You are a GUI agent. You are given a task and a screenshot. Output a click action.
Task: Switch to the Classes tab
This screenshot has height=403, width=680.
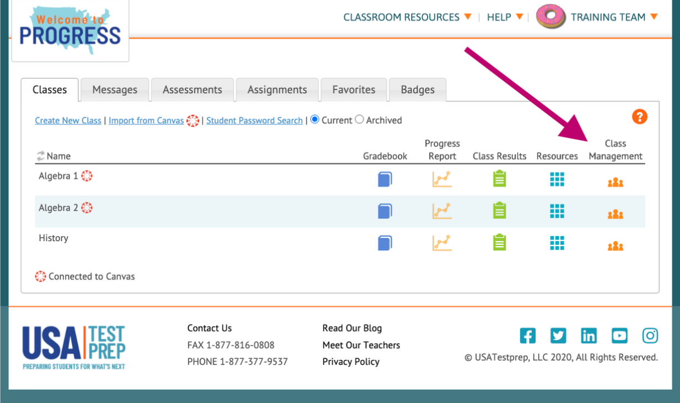coord(50,90)
